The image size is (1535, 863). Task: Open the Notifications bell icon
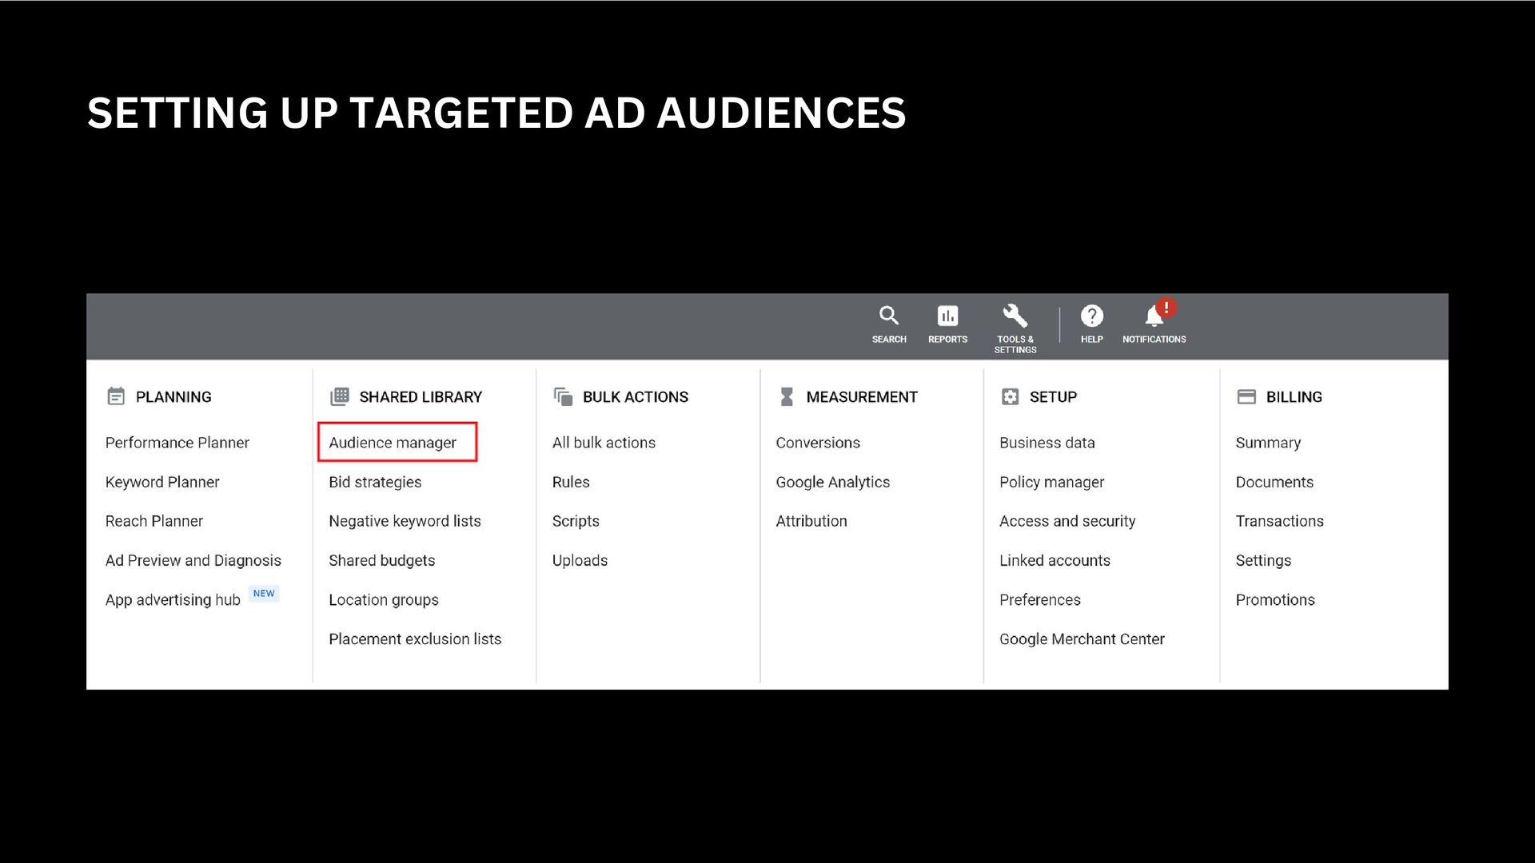(1154, 316)
